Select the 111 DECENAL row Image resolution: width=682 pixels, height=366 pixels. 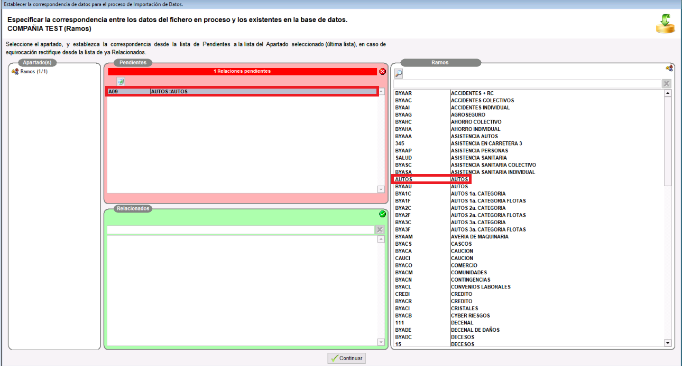529,323
